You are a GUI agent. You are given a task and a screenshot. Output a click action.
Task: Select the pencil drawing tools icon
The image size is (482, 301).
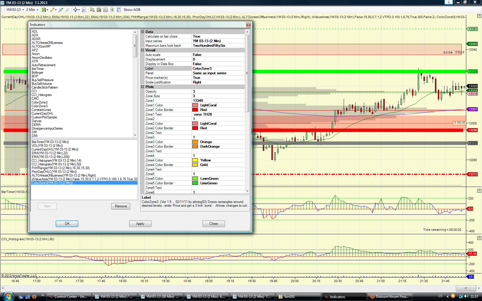pos(52,10)
